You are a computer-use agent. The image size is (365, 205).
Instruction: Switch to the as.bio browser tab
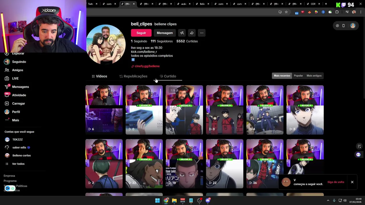pos(184,4)
